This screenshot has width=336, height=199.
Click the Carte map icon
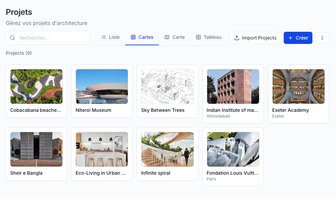click(167, 38)
